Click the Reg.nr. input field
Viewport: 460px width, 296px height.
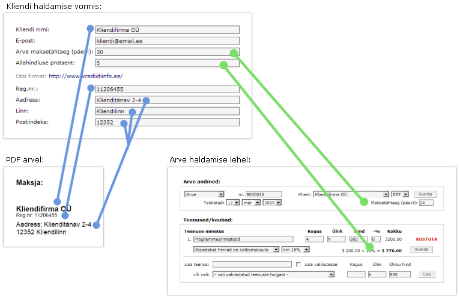(x=167, y=89)
